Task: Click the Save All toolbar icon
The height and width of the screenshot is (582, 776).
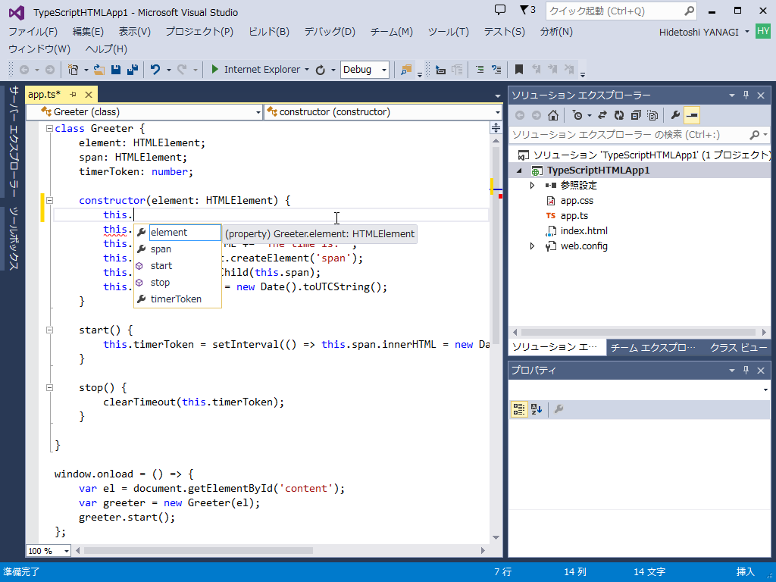Action: (x=131, y=69)
